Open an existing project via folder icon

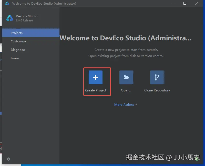[126, 77]
